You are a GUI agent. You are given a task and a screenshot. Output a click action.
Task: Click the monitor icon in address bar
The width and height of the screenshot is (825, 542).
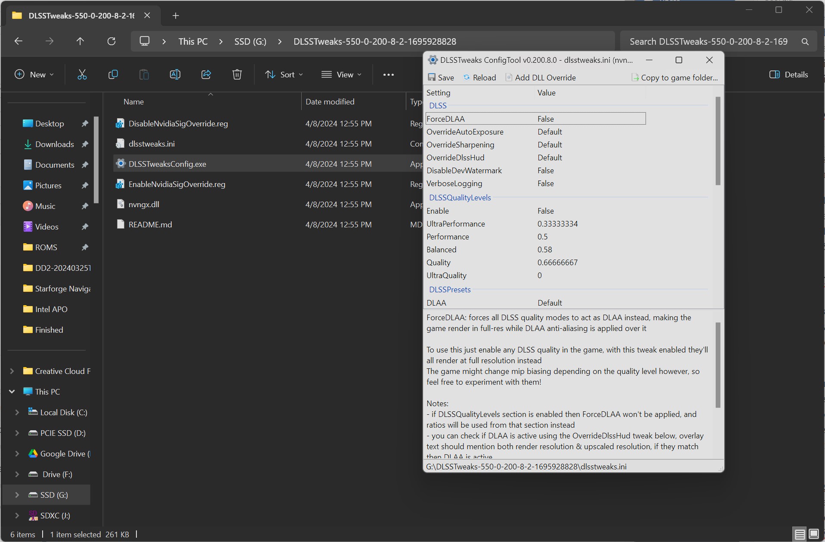click(x=145, y=41)
